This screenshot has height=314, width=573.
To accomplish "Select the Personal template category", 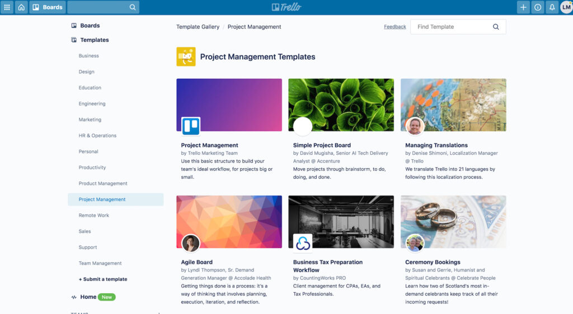I will point(88,151).
